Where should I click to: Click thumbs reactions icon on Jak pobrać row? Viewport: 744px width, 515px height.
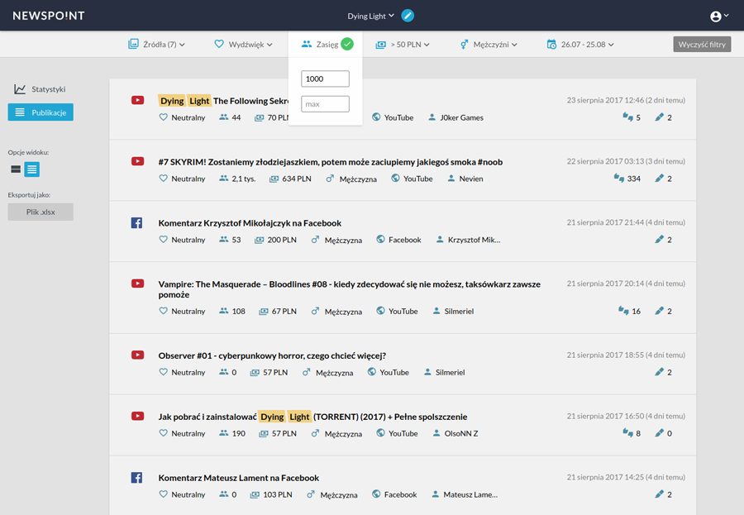627,432
